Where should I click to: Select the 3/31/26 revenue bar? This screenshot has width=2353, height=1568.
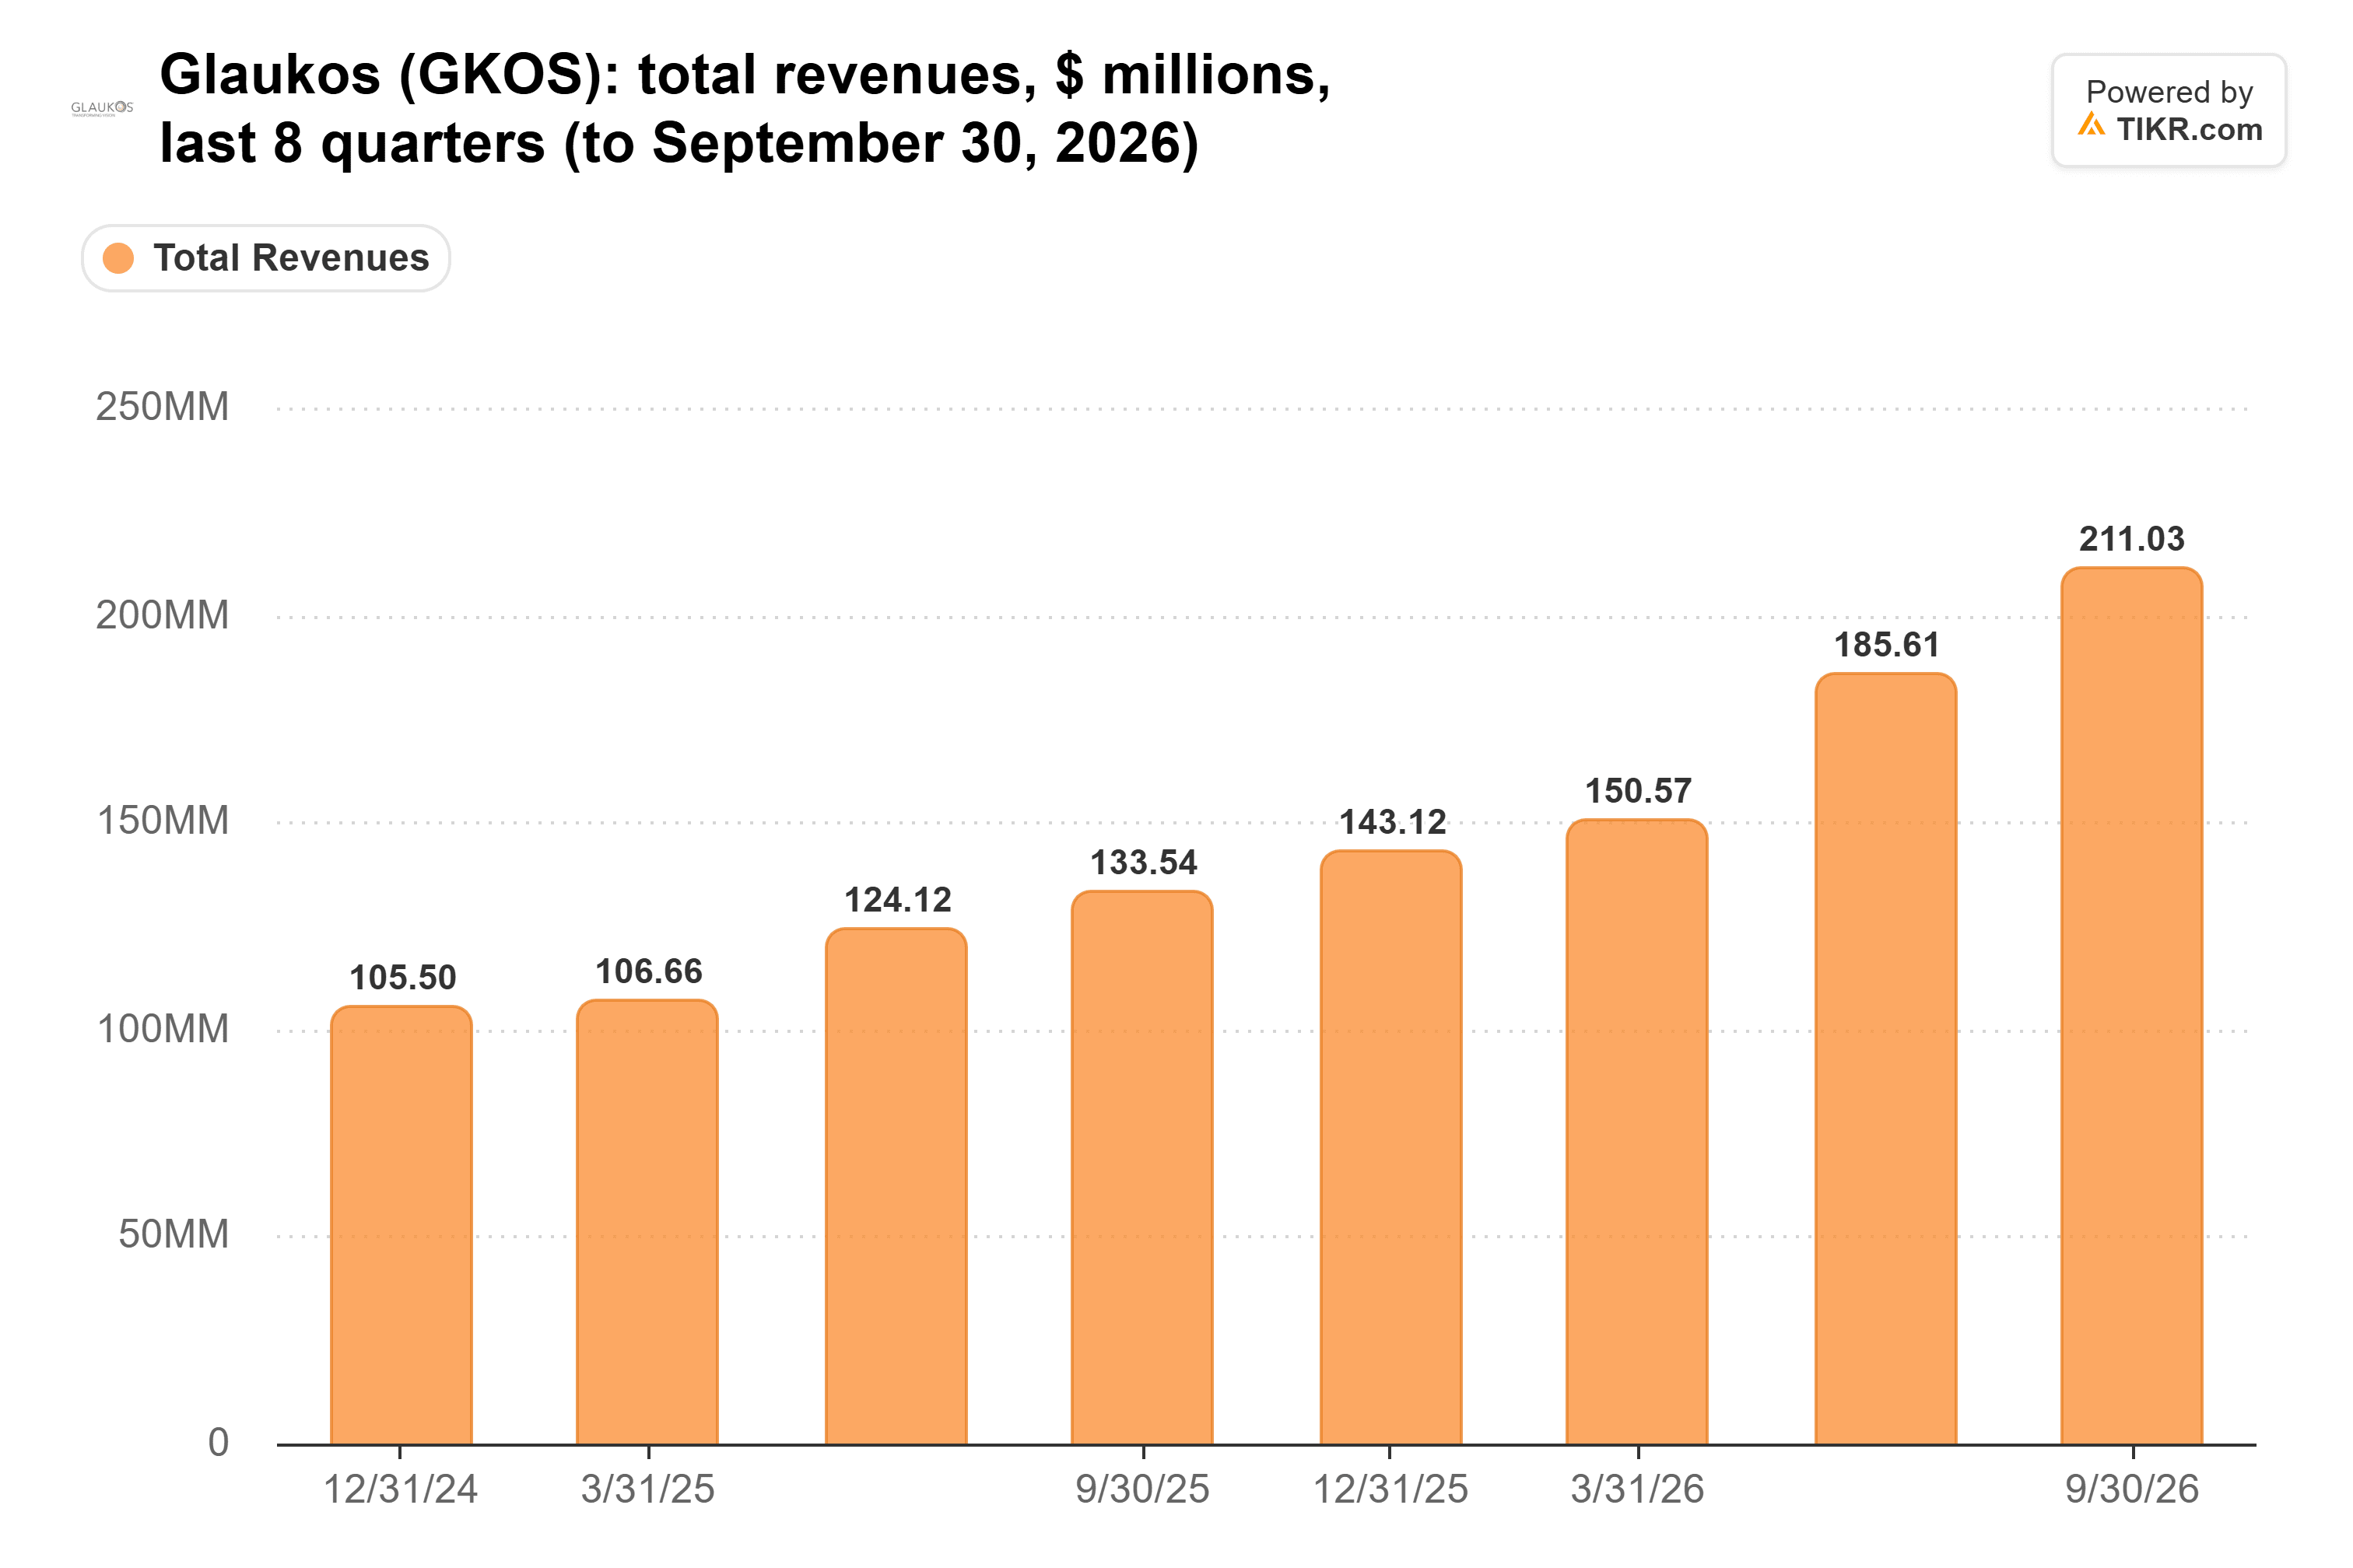(x=1636, y=1132)
